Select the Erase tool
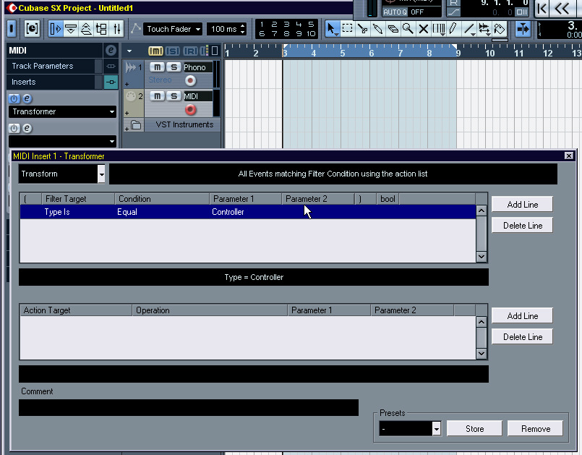Image resolution: width=582 pixels, height=455 pixels. 393,29
